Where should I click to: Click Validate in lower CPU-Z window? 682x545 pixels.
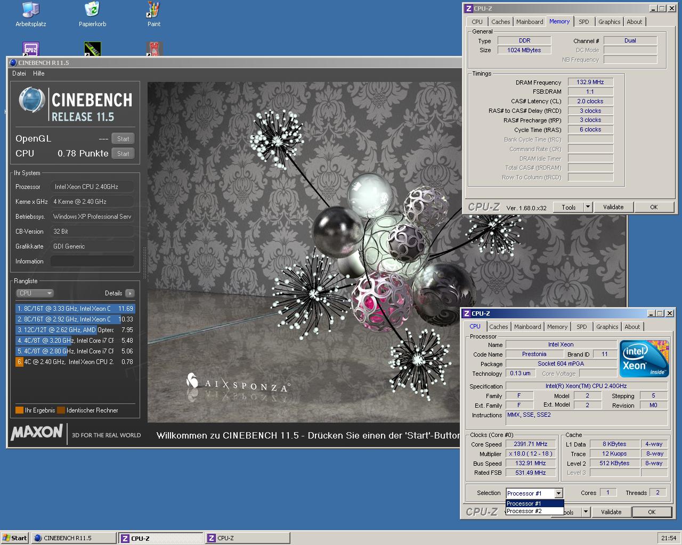point(611,512)
